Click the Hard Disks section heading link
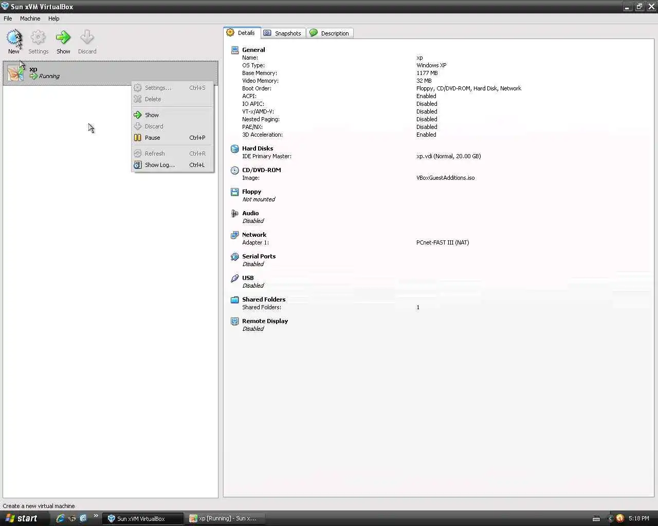Viewport: 658px width, 526px height. (x=258, y=148)
